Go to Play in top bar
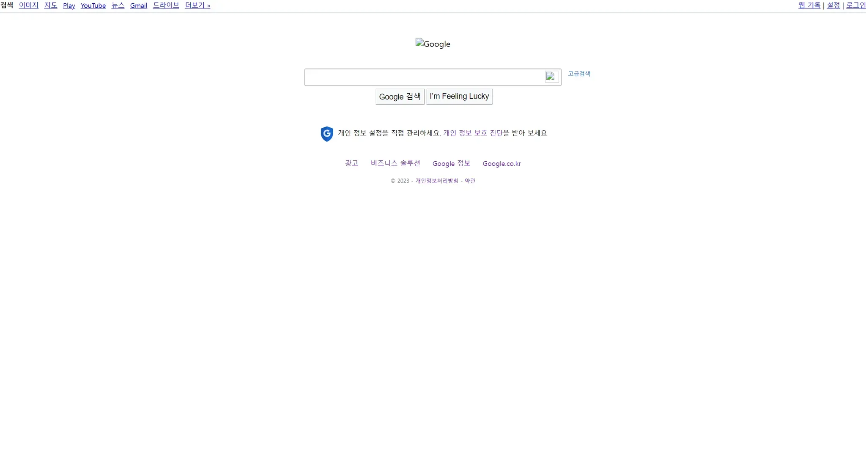This screenshot has height=465, width=866. click(69, 6)
